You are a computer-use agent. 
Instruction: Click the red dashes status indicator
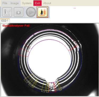tap(75, 8)
